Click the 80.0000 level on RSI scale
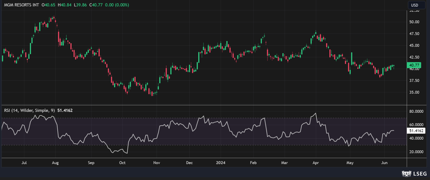This screenshot has height=180, width=430. coord(416,112)
